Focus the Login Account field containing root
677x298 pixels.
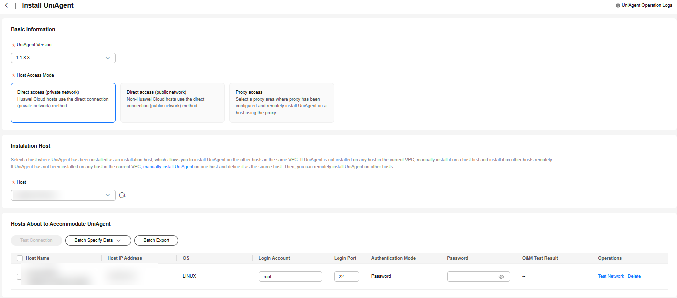click(290, 276)
